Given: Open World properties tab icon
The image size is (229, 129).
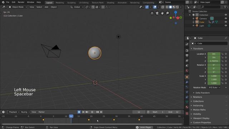Looking at the screenshot, I should (187, 71).
